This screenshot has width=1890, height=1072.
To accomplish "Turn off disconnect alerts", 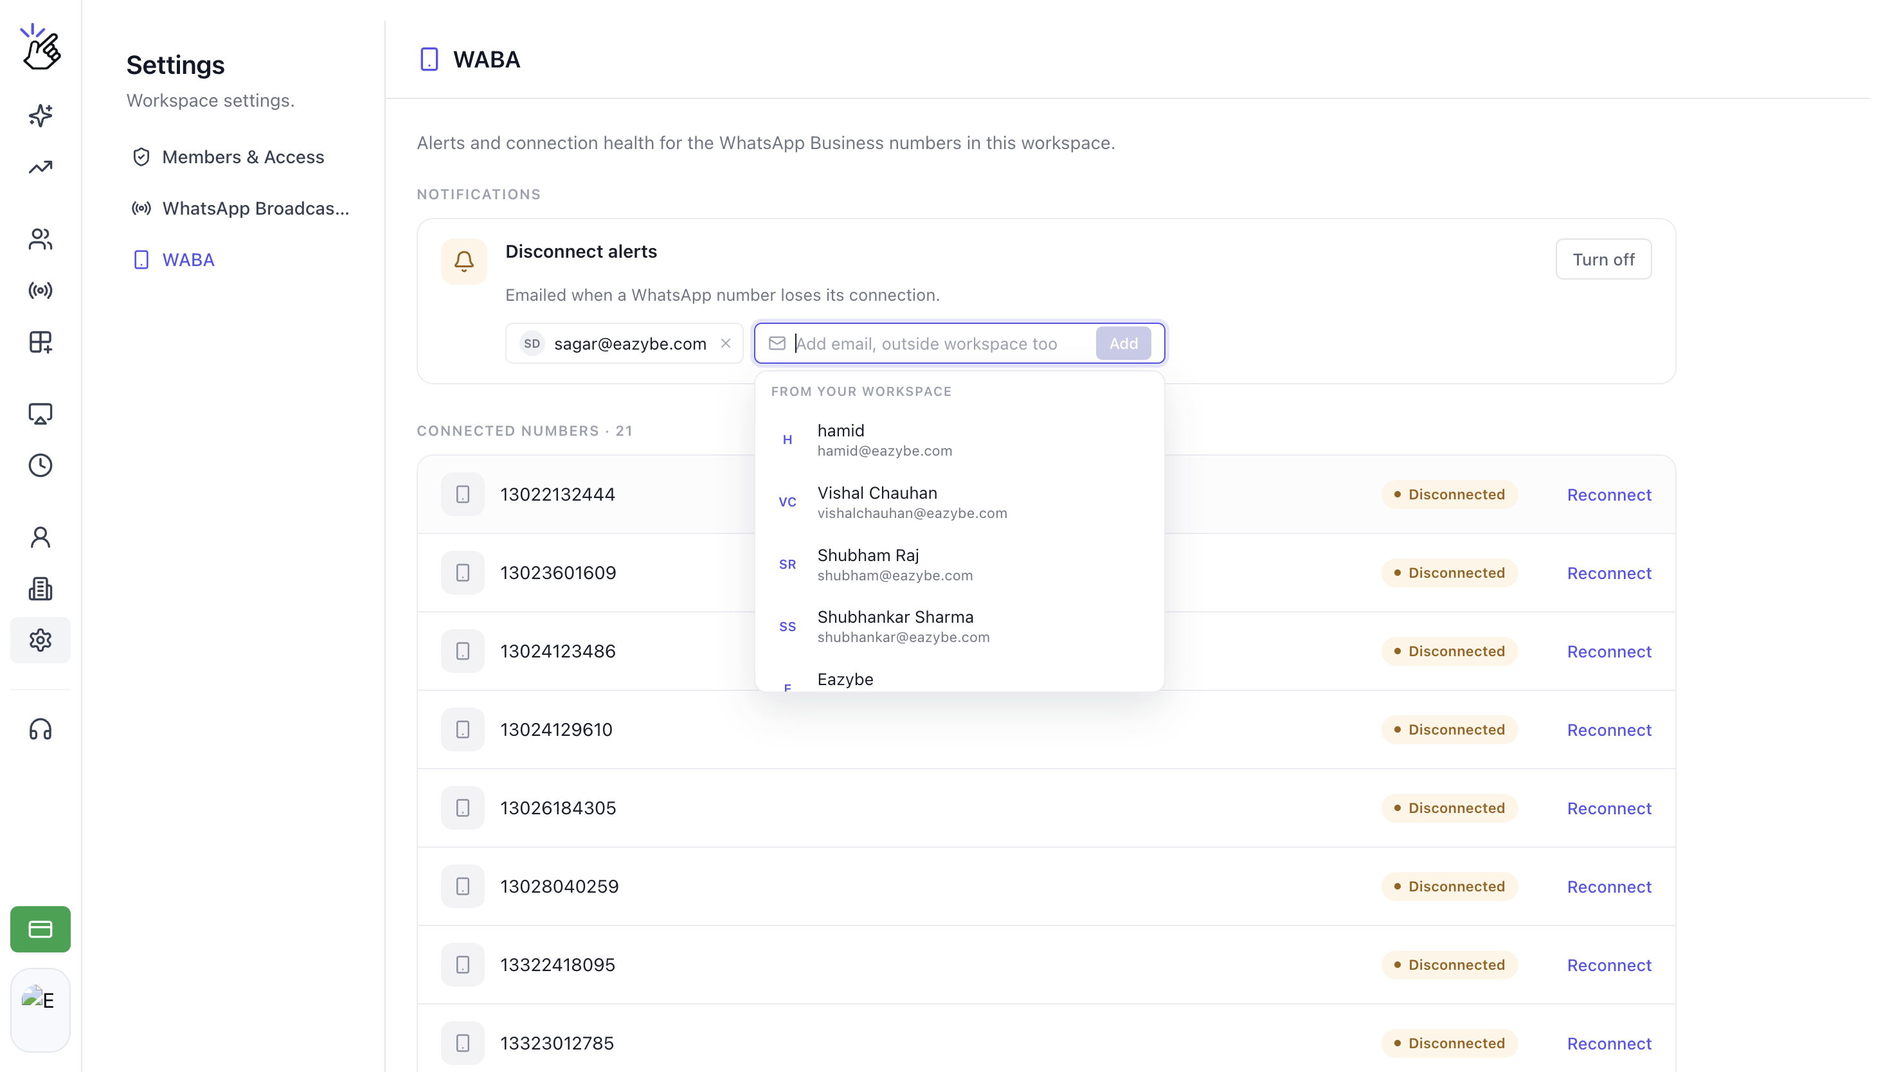I will (1603, 259).
